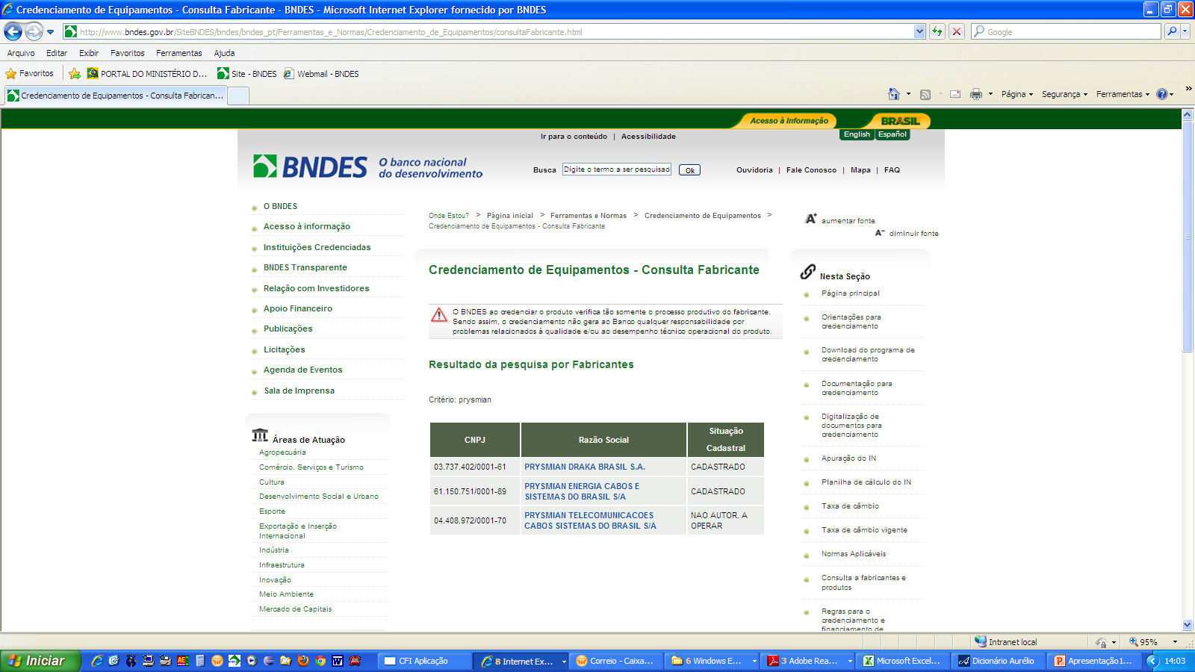
Task: Open the Segurança dropdown menu
Action: click(x=1064, y=94)
